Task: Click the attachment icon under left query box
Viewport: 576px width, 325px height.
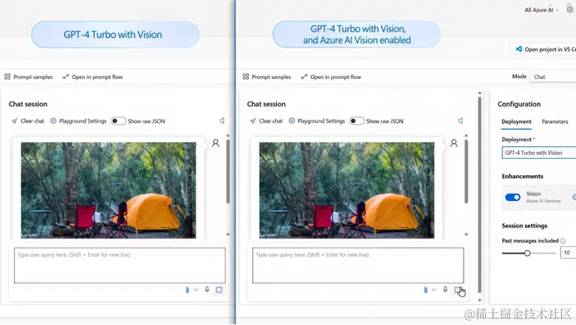Action: [188, 290]
